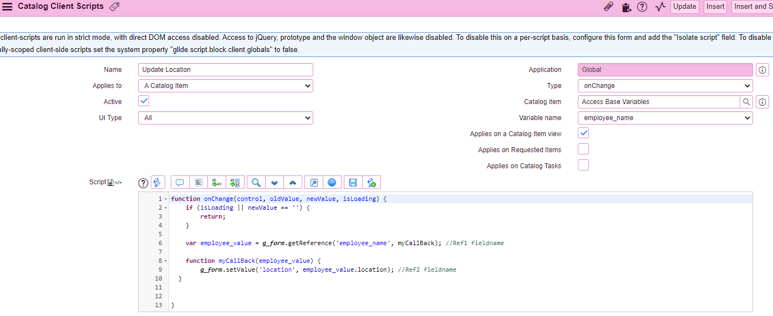Toggle Applies on Catalog Tasks checkbox
Screen dimensions: 773x316
pyautogui.click(x=583, y=165)
